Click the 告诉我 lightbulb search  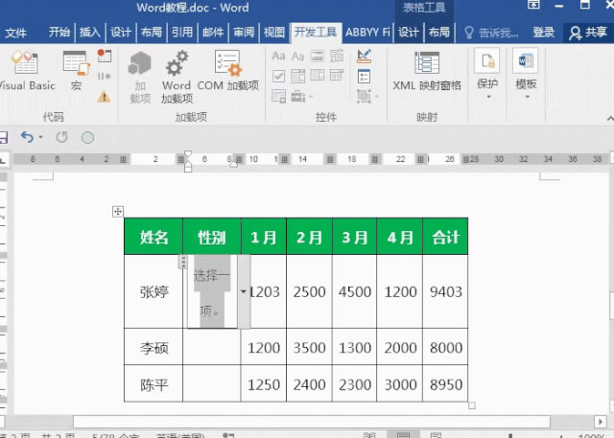[x=491, y=33]
